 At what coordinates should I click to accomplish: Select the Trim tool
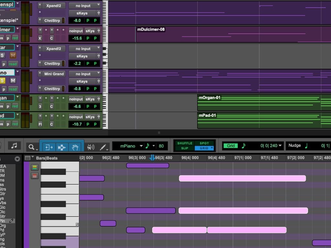click(49, 147)
